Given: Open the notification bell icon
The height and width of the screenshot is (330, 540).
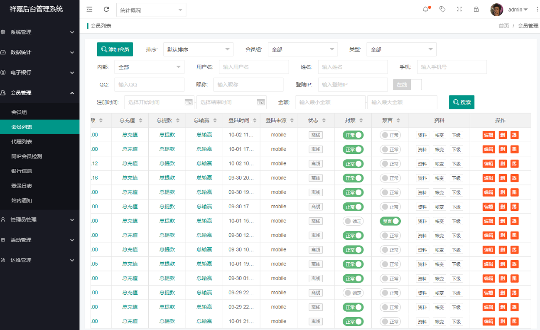Looking at the screenshot, I should click(426, 10).
